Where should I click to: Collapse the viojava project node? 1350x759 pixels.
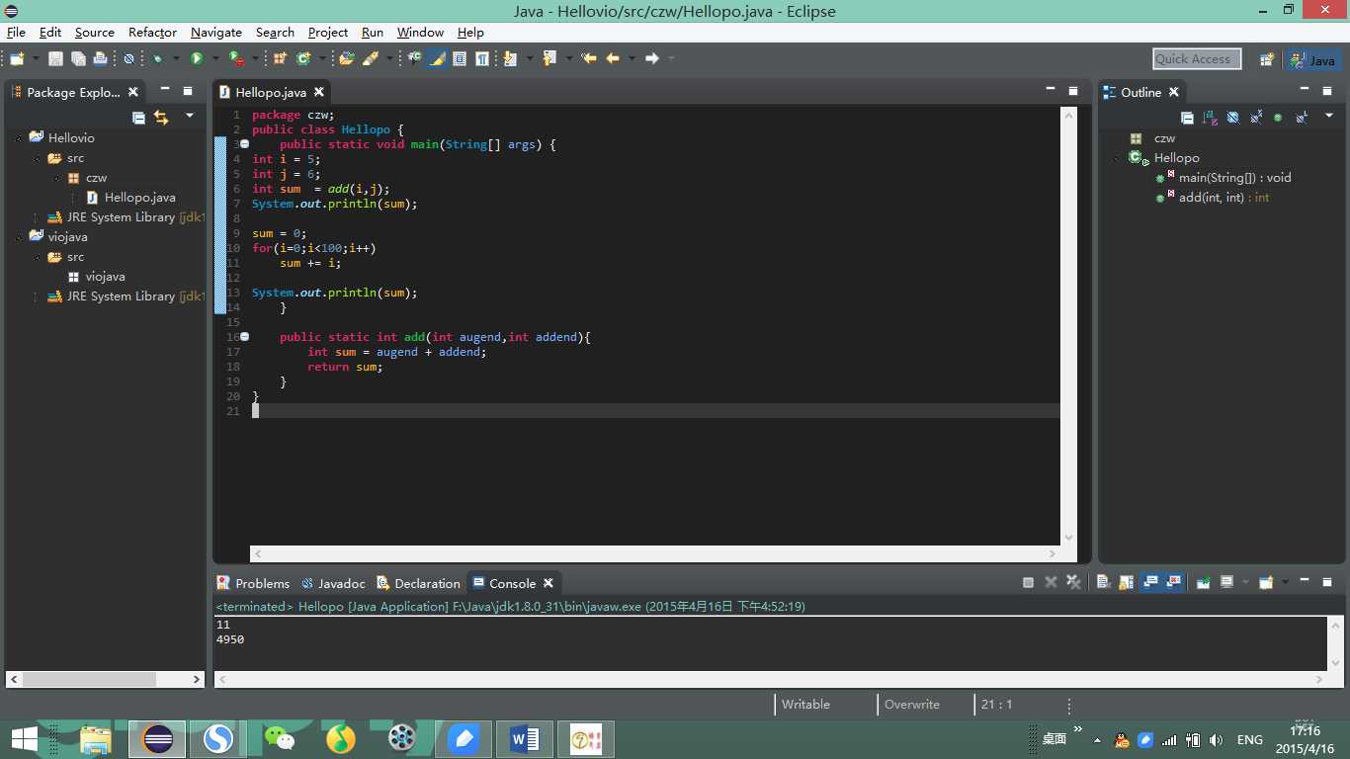point(18,237)
